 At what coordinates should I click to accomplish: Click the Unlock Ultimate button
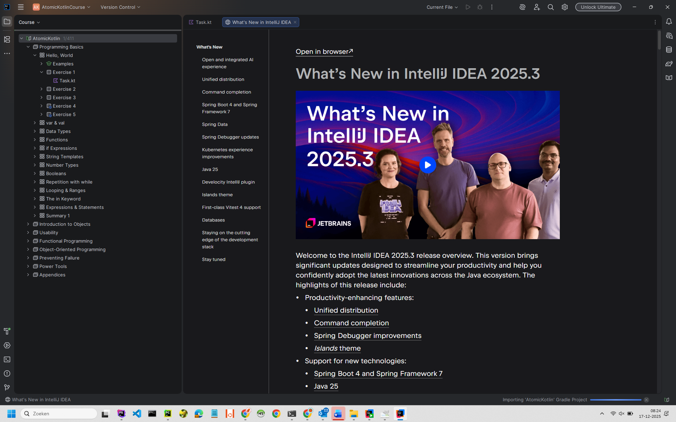click(x=598, y=7)
